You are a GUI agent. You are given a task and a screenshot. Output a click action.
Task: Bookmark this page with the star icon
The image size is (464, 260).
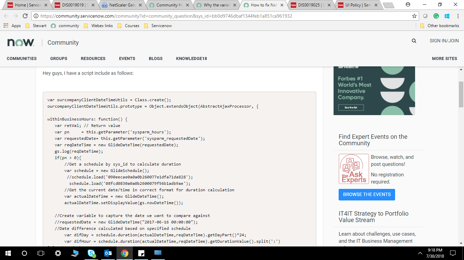click(x=414, y=16)
